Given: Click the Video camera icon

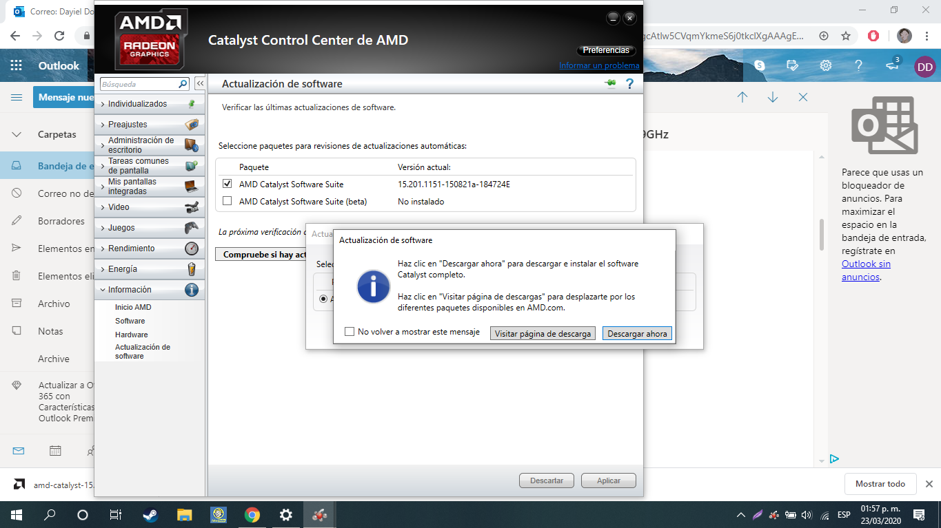Looking at the screenshot, I should click(192, 207).
